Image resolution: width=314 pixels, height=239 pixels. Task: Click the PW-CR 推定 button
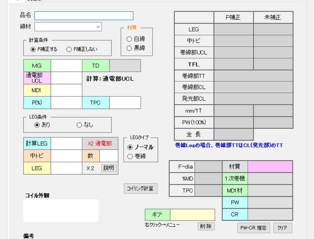coord(254,228)
